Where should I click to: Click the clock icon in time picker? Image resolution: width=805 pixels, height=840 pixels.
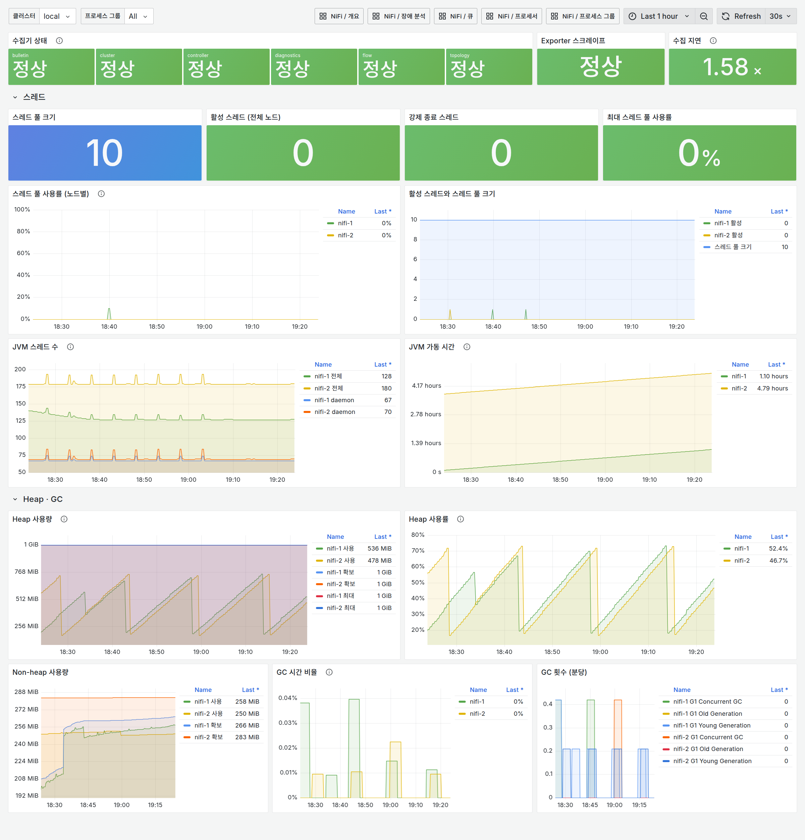[x=633, y=16]
